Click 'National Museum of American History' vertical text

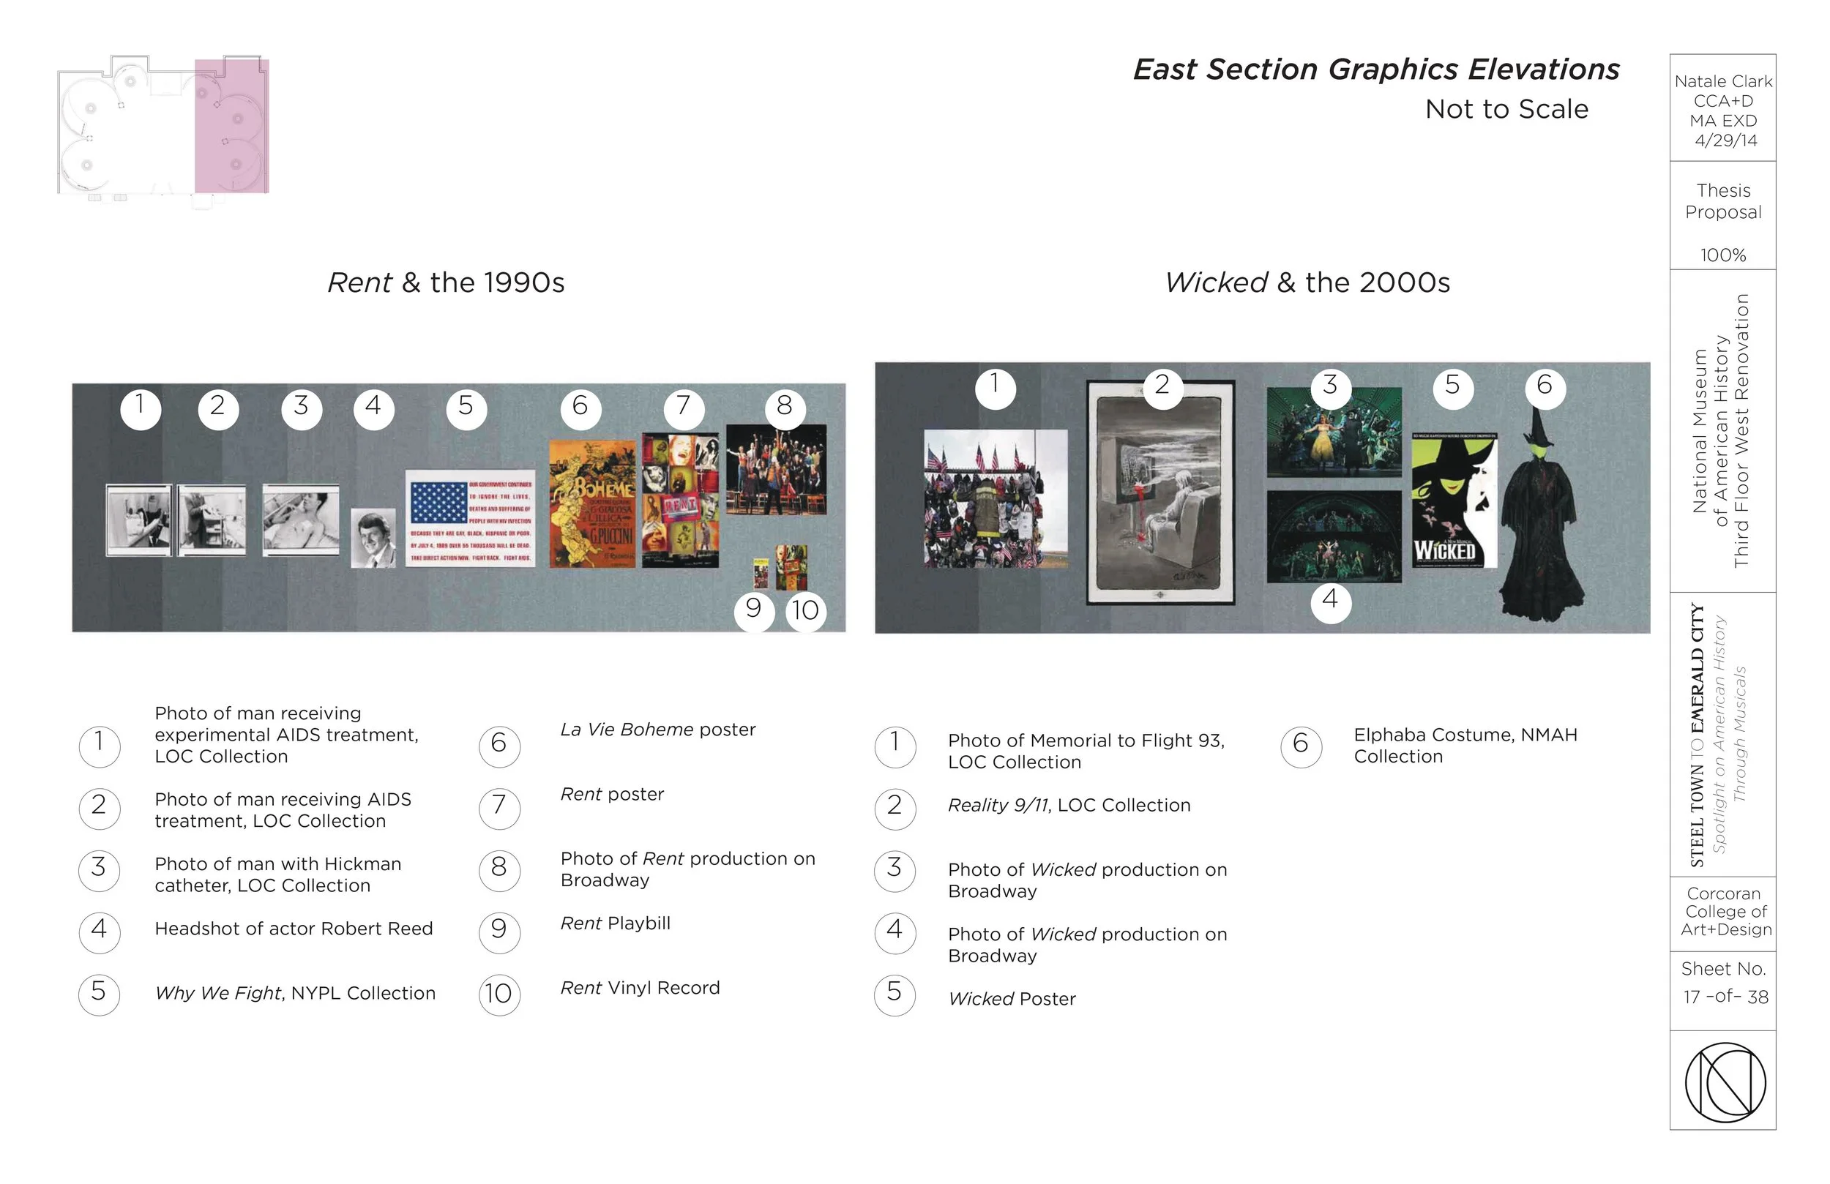tap(1711, 430)
